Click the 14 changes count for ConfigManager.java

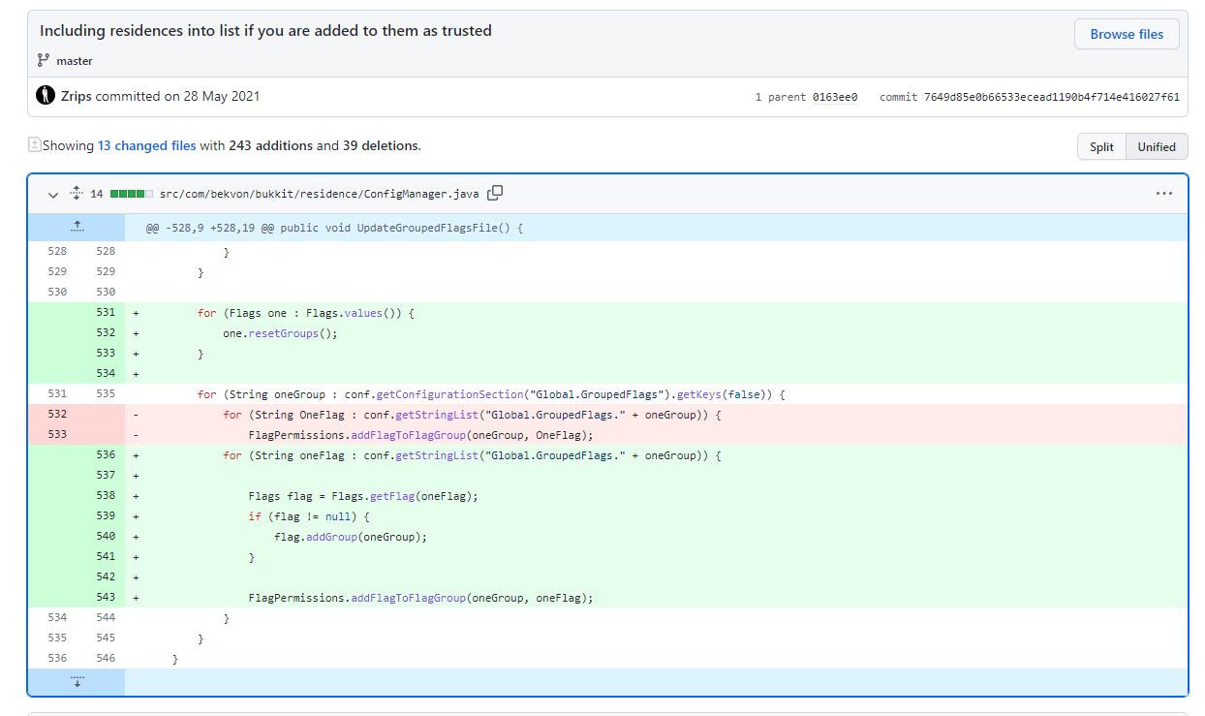coord(97,194)
